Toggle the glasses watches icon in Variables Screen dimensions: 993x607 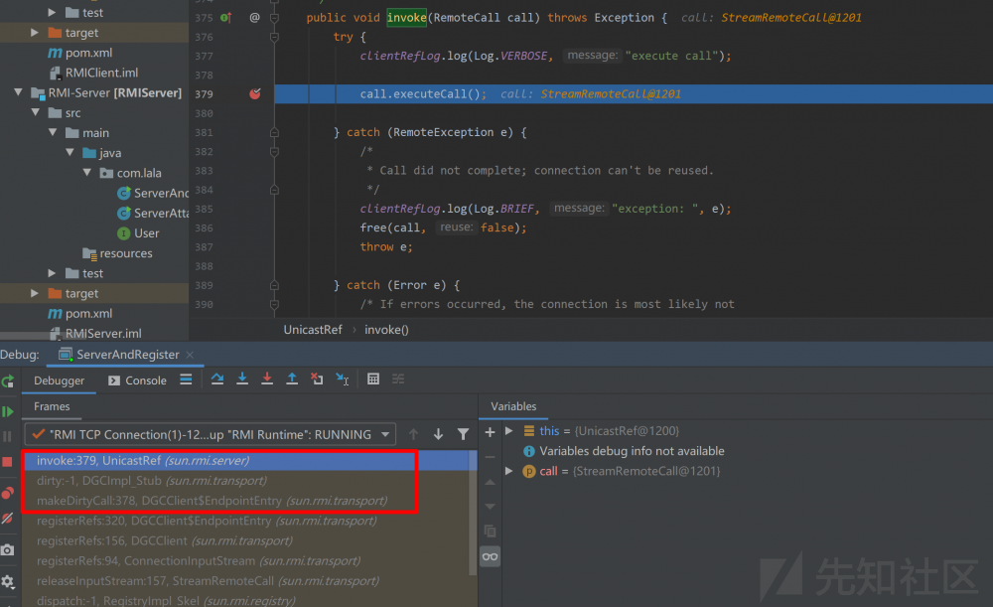point(490,556)
